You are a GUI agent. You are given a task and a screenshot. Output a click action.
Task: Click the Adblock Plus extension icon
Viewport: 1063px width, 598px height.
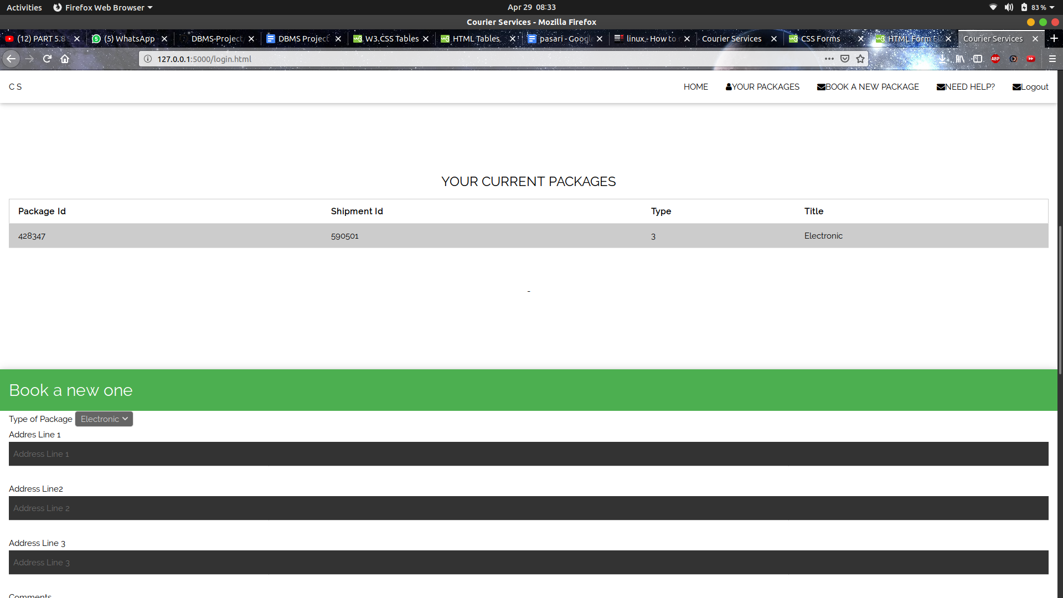[x=995, y=59]
